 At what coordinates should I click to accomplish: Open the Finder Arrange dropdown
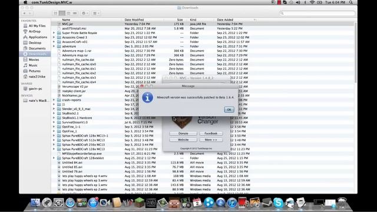tap(96, 13)
